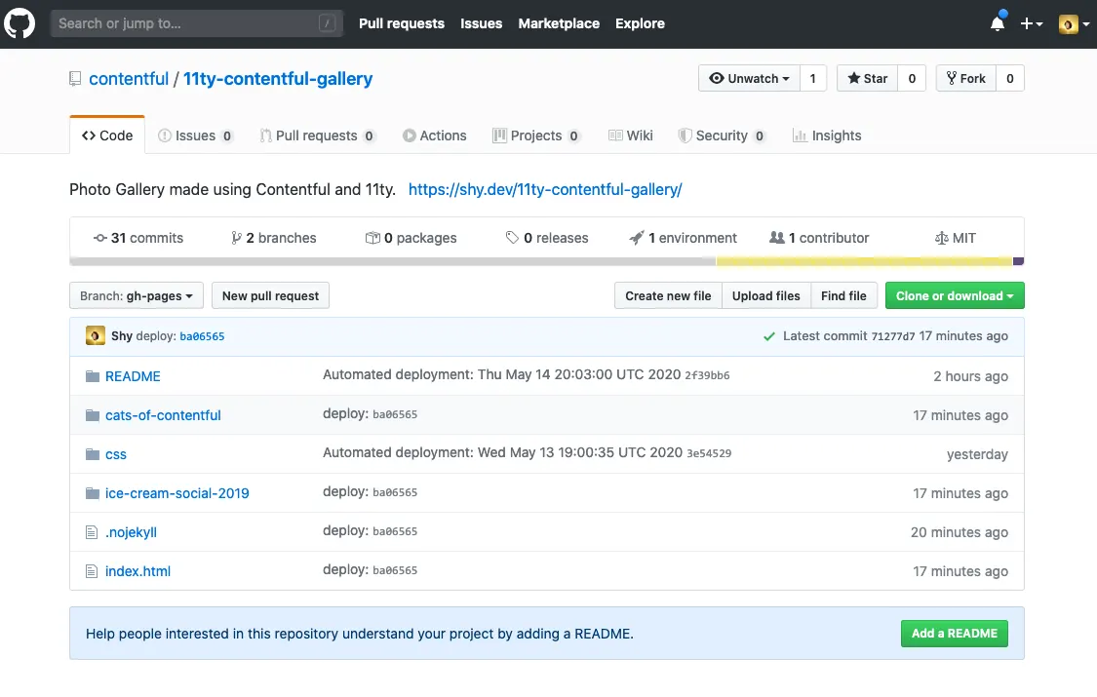Image resolution: width=1097 pixels, height=697 pixels.
Task: View the 31 commits history
Action: (138, 238)
